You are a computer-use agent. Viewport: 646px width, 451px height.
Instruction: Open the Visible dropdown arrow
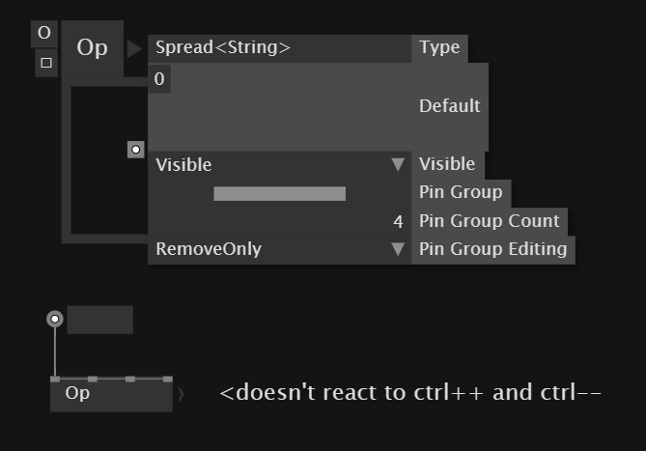tap(398, 165)
